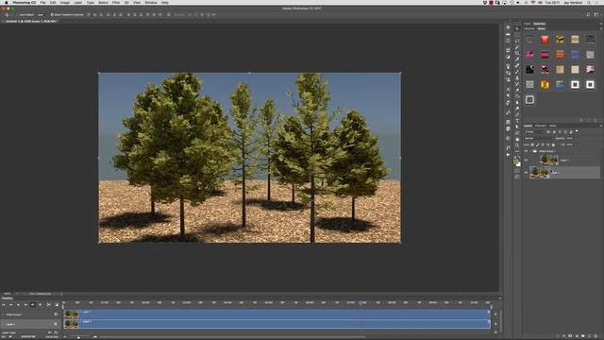Select the Hand tool
This screenshot has width=604, height=340.
pyautogui.click(x=517, y=139)
